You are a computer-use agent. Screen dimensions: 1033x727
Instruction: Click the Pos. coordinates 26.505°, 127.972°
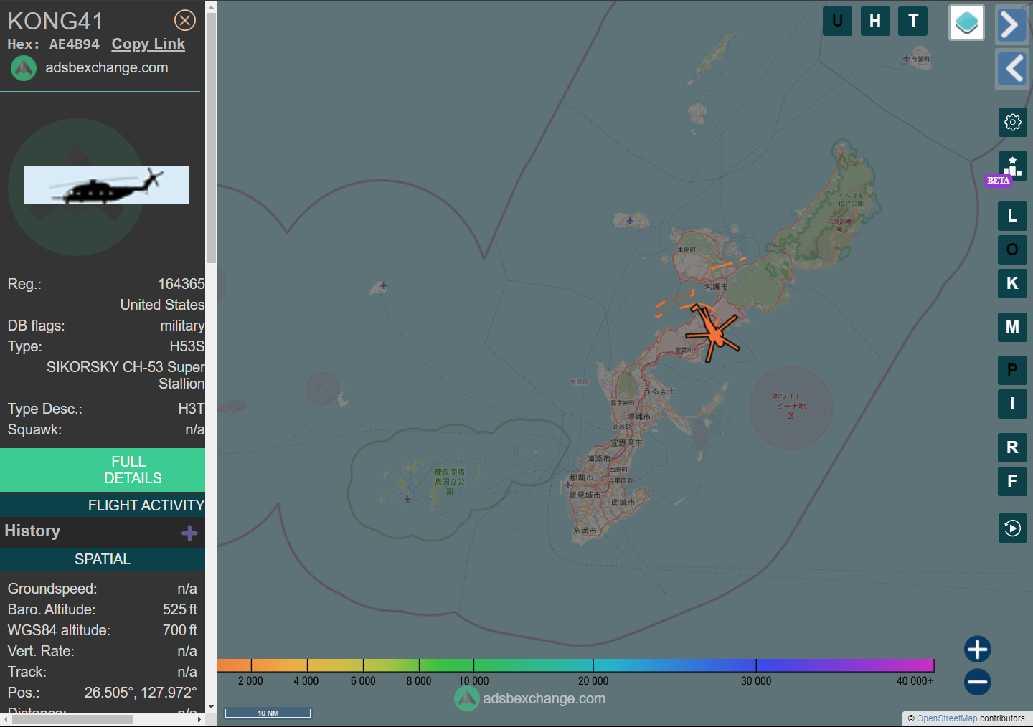coord(141,693)
